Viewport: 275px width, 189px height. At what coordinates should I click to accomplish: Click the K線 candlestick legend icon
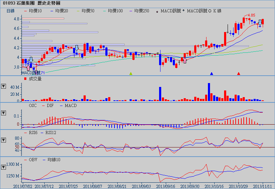[x=210, y=11]
